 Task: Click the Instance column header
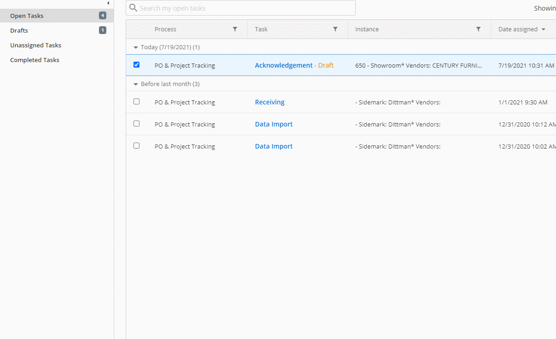point(367,29)
